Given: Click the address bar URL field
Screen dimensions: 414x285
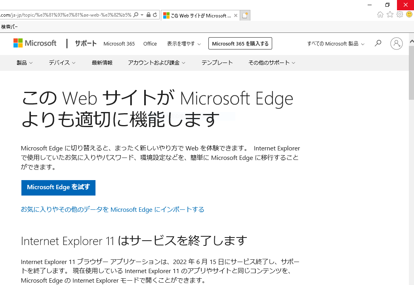Looking at the screenshot, I should (66, 15).
